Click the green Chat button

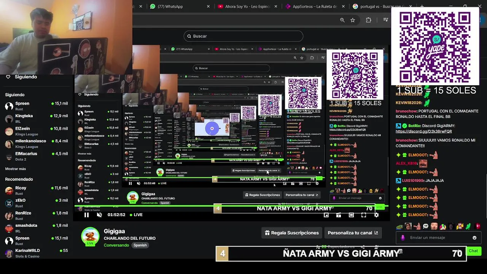click(473, 251)
